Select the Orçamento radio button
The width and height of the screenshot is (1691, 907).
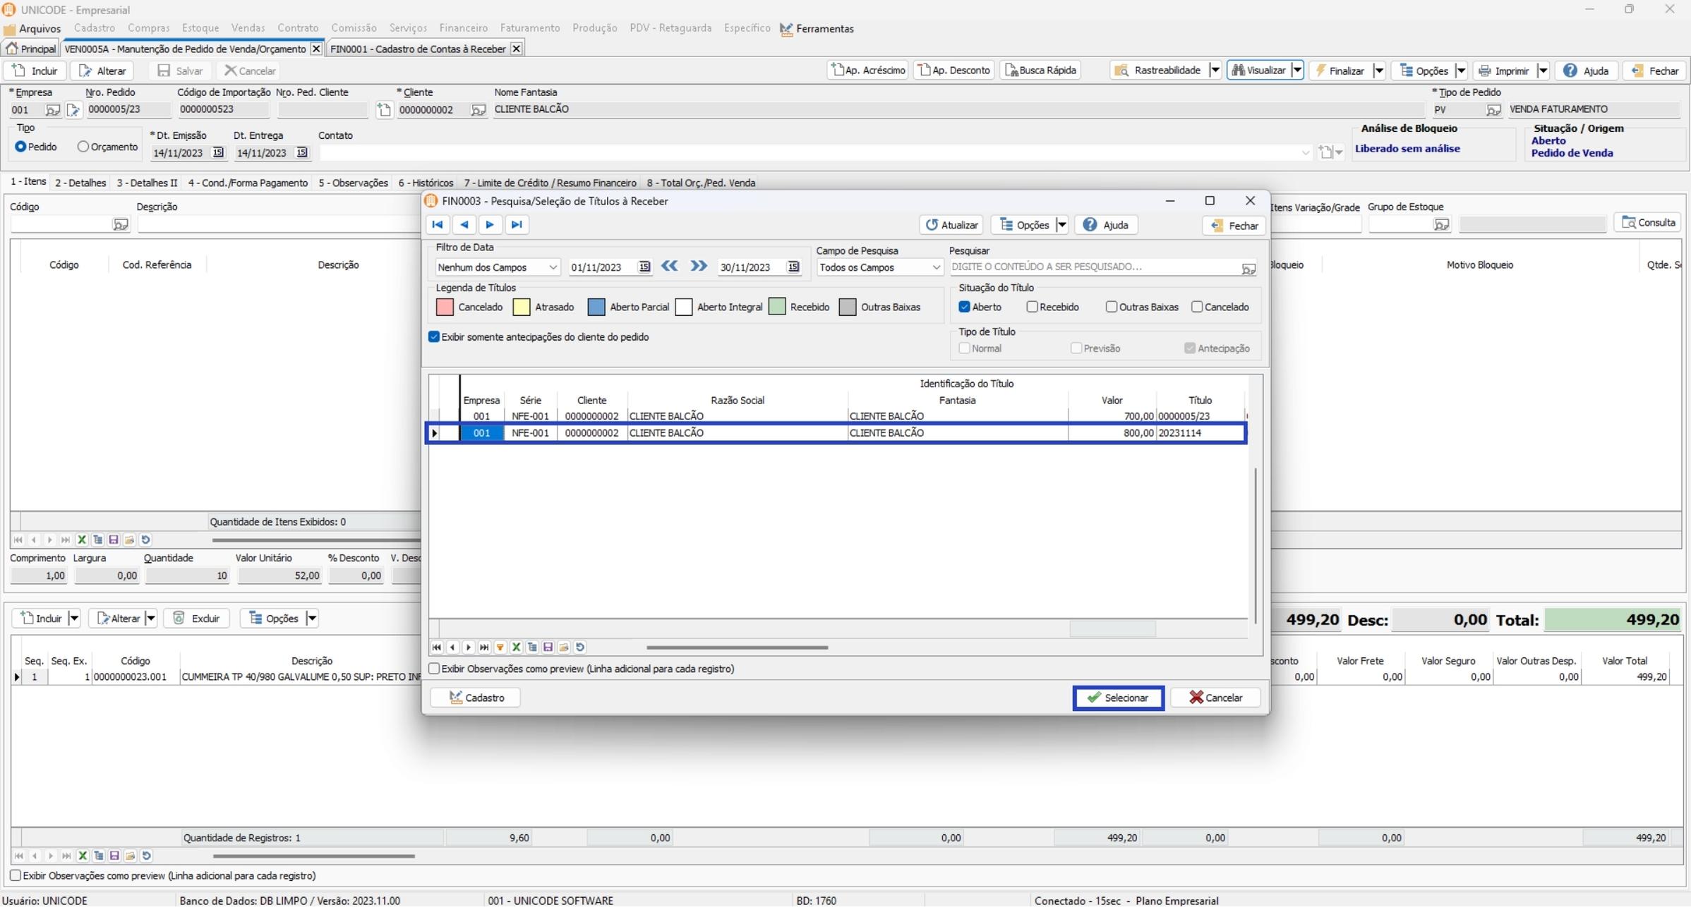coord(83,147)
